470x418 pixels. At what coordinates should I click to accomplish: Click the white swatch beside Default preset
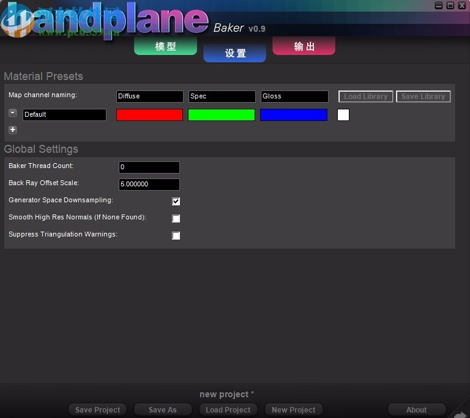tap(343, 115)
